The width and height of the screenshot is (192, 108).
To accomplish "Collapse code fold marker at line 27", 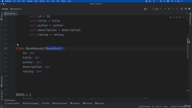I will 15,71.
